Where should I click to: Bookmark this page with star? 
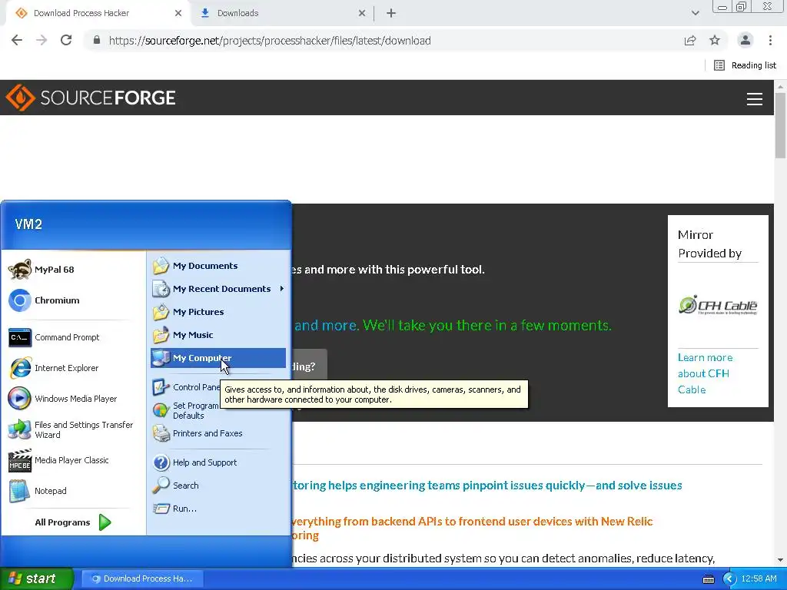pos(715,40)
